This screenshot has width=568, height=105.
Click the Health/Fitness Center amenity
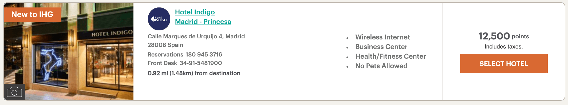390,56
